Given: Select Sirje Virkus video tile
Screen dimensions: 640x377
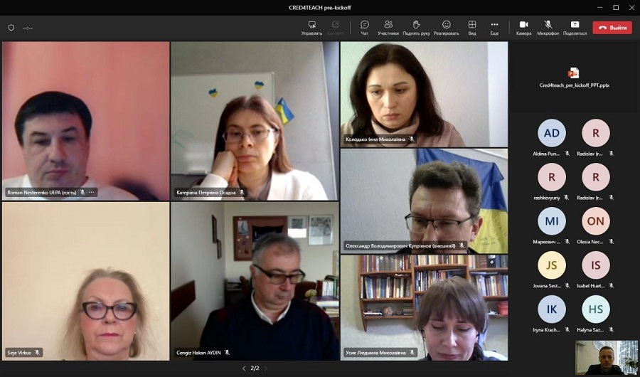Looking at the screenshot, I should click(86, 282).
